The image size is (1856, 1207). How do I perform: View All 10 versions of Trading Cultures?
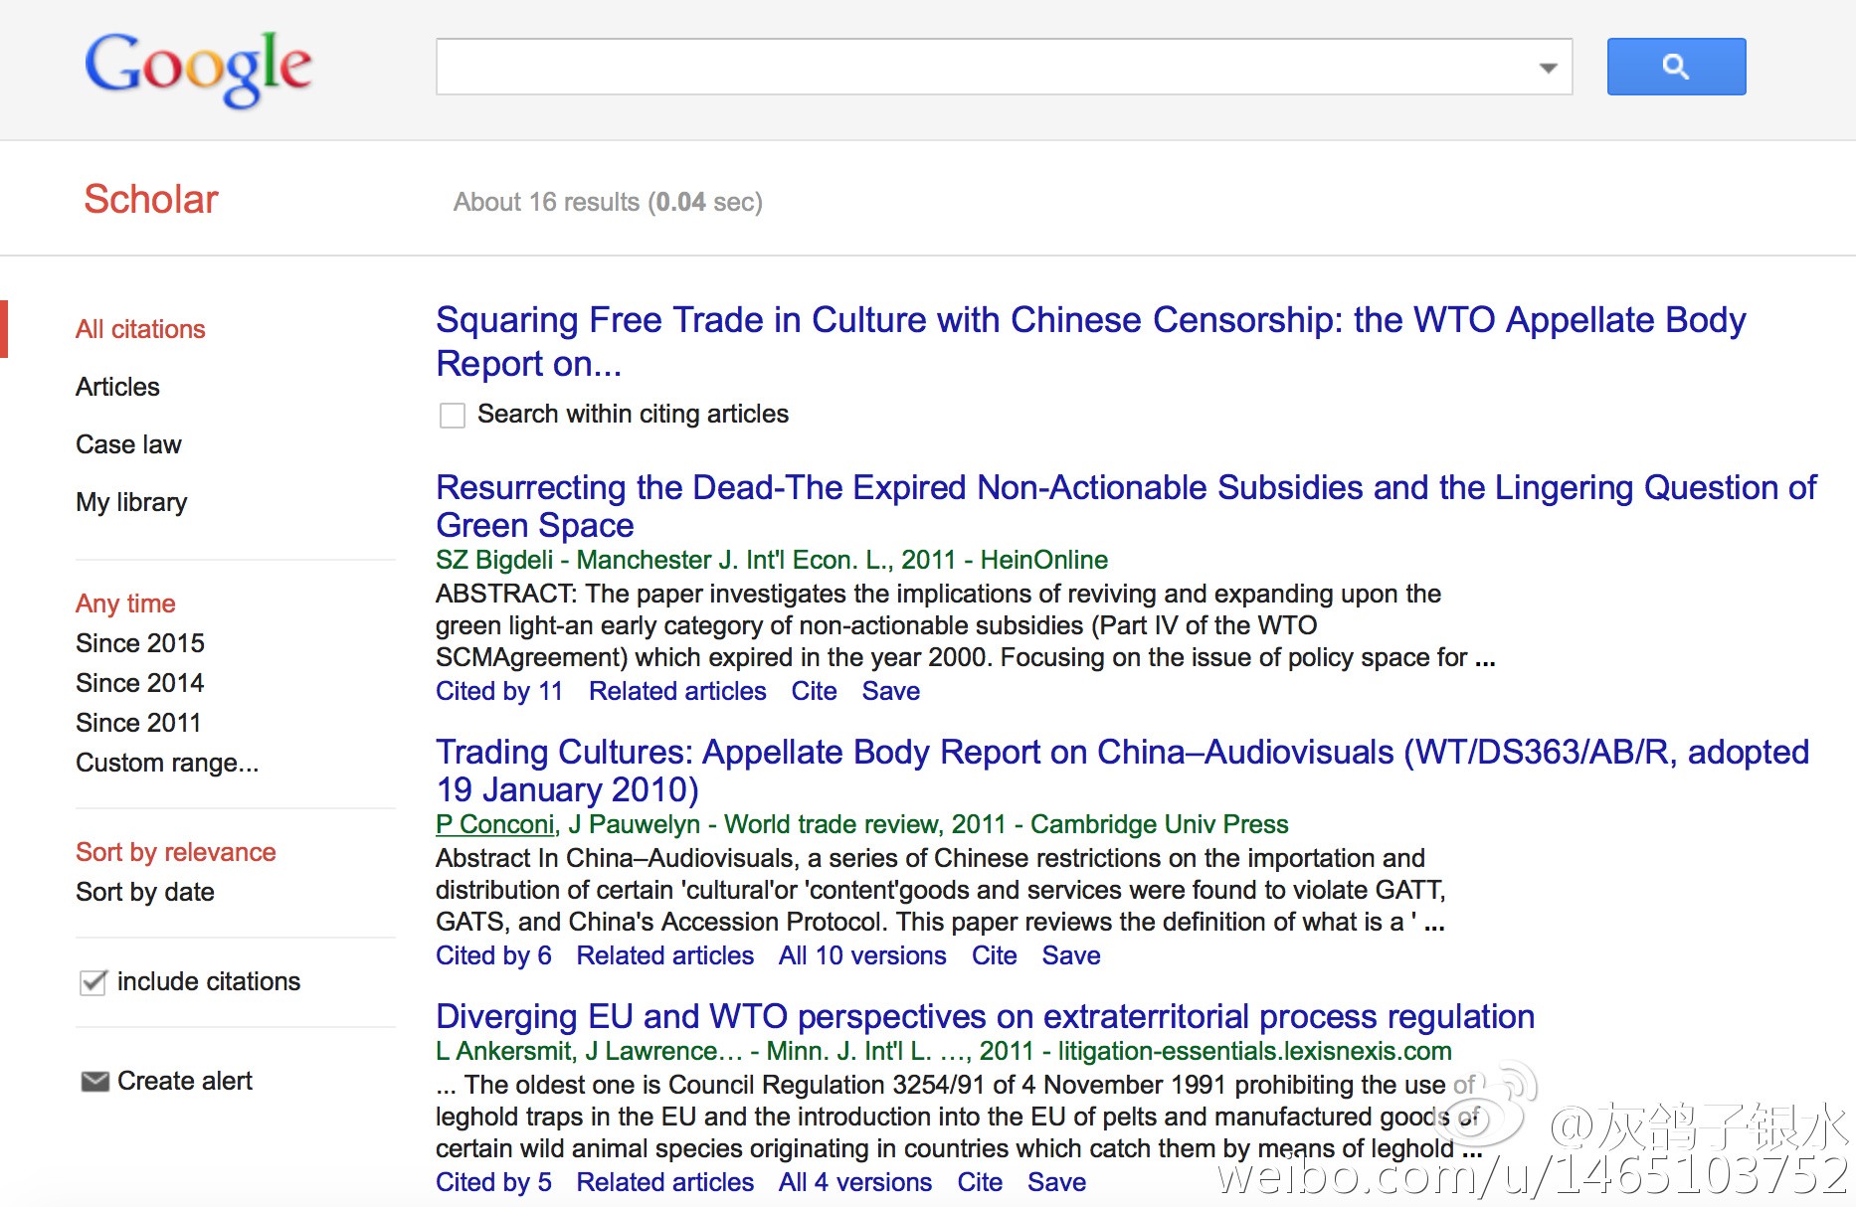pyautogui.click(x=862, y=955)
